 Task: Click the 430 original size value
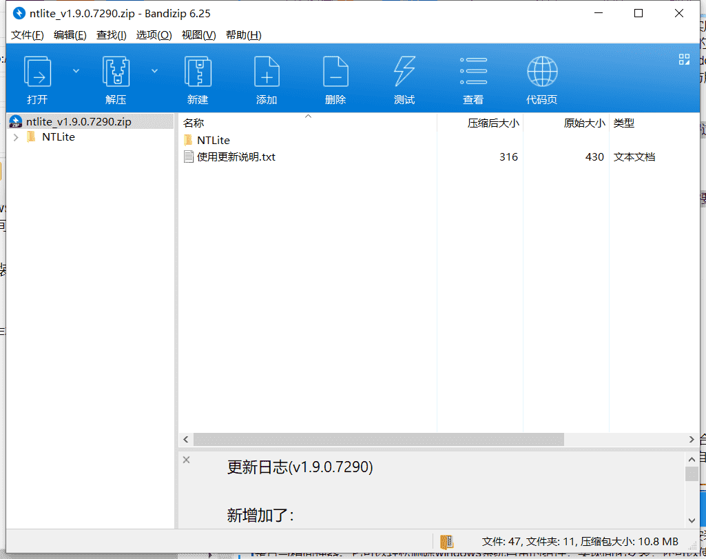pyautogui.click(x=594, y=156)
